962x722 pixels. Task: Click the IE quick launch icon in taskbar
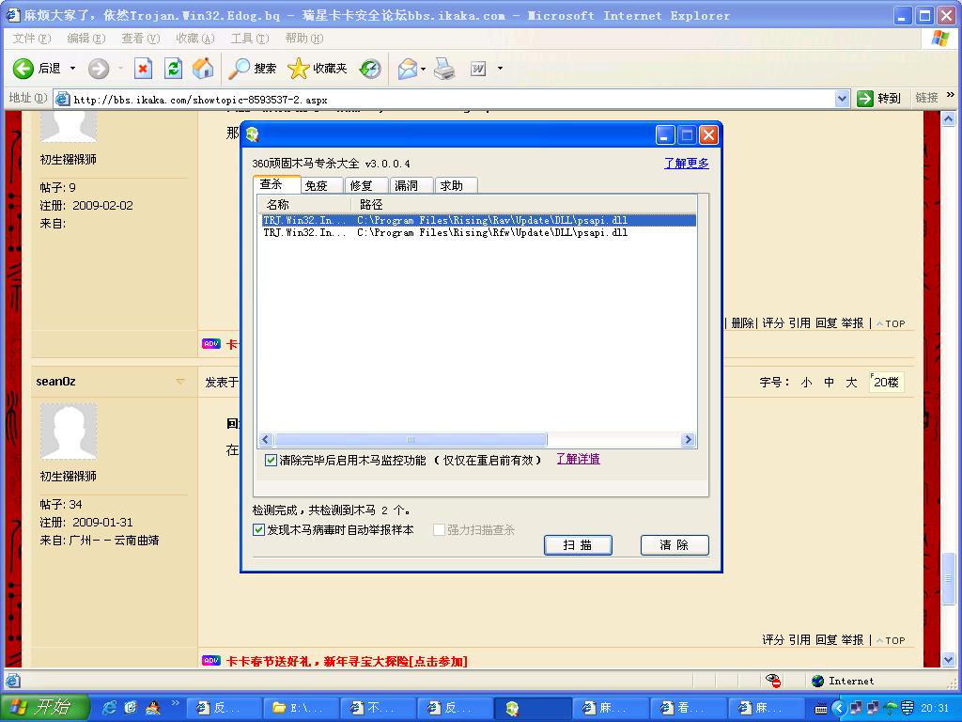coord(109,708)
